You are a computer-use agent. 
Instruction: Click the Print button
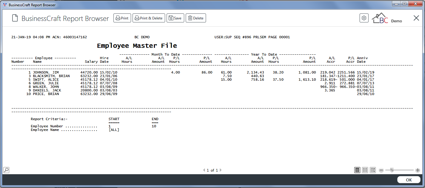[122, 18]
